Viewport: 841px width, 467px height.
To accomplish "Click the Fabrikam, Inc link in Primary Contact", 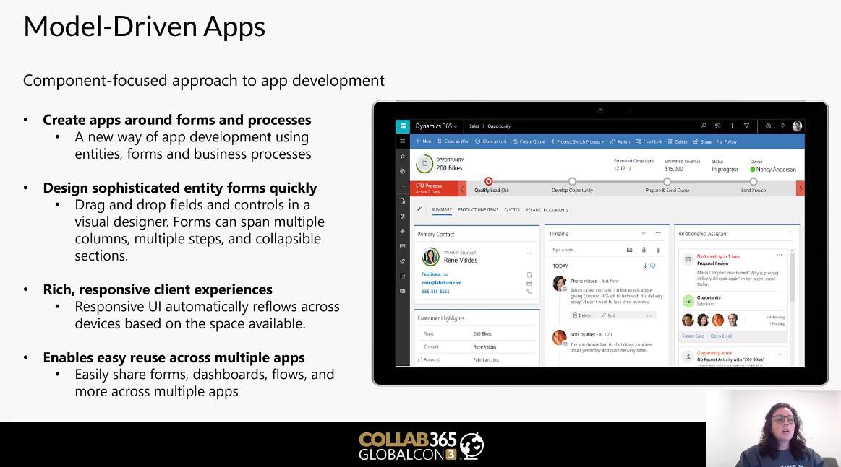I will 435,274.
